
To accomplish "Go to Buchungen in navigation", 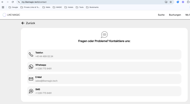I will [175, 15].
